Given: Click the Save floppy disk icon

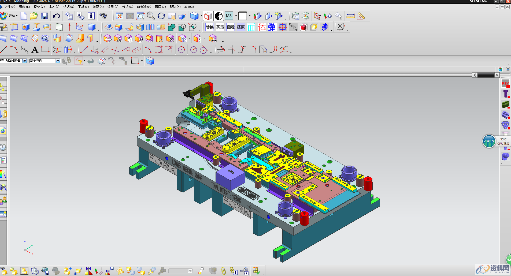Looking at the screenshot, I should coord(45,16).
